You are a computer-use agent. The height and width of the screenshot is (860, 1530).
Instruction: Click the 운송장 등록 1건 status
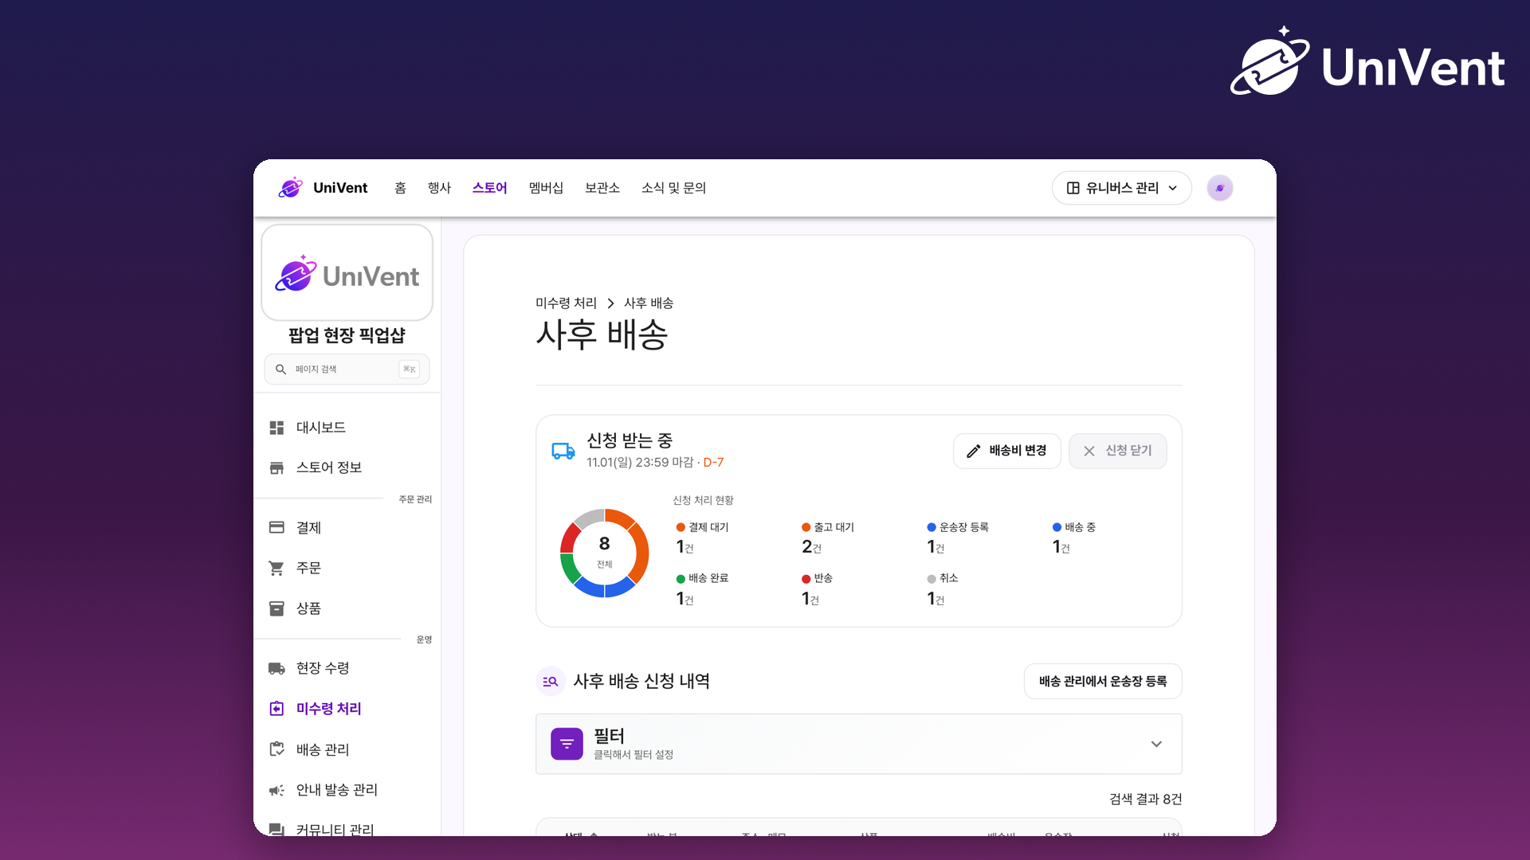(x=957, y=538)
